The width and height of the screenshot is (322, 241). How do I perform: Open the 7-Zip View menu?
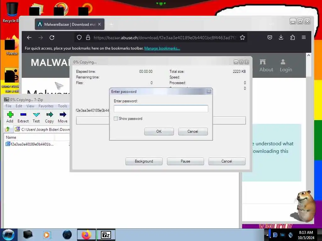[30, 106]
